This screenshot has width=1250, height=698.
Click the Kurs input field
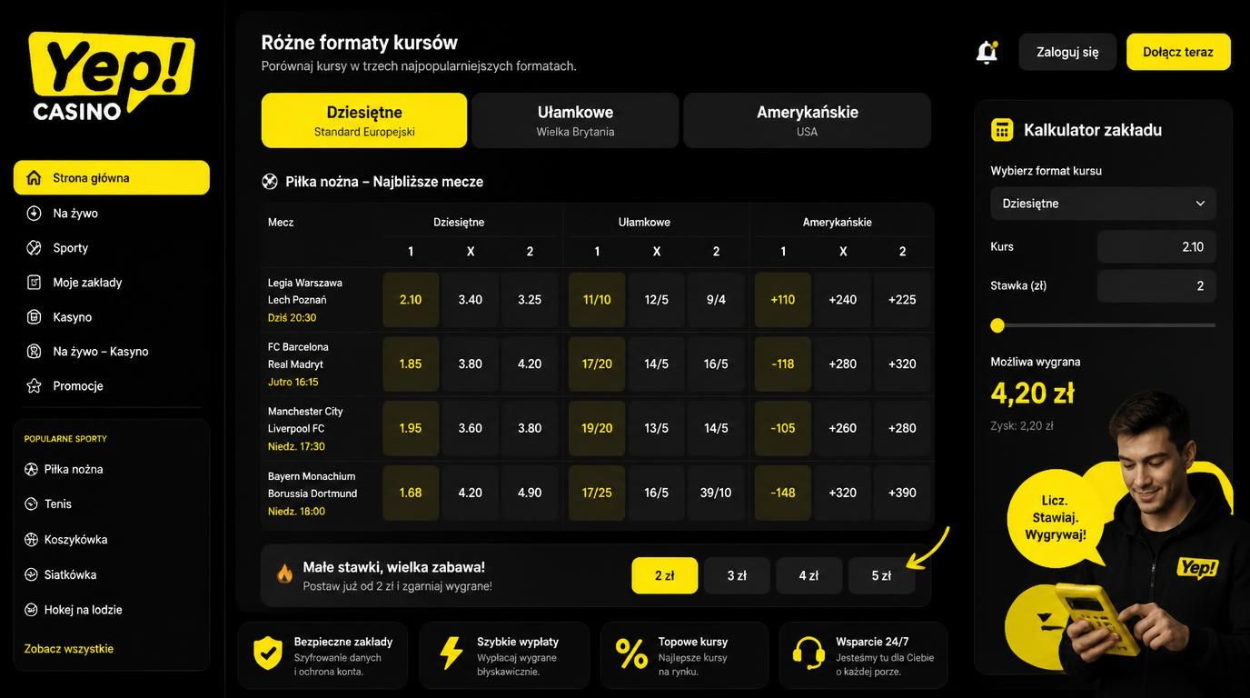pos(1156,246)
